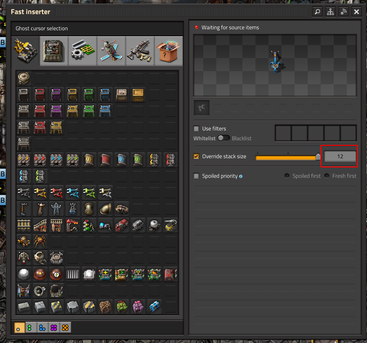The width and height of the screenshot is (367, 343).
Task: Choose the Fresh first radio option
Action: 327,176
